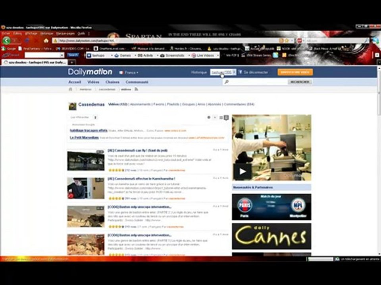Open the Xfire search box dropdown arrow
This screenshot has width=381, height=285.
pos(62,55)
